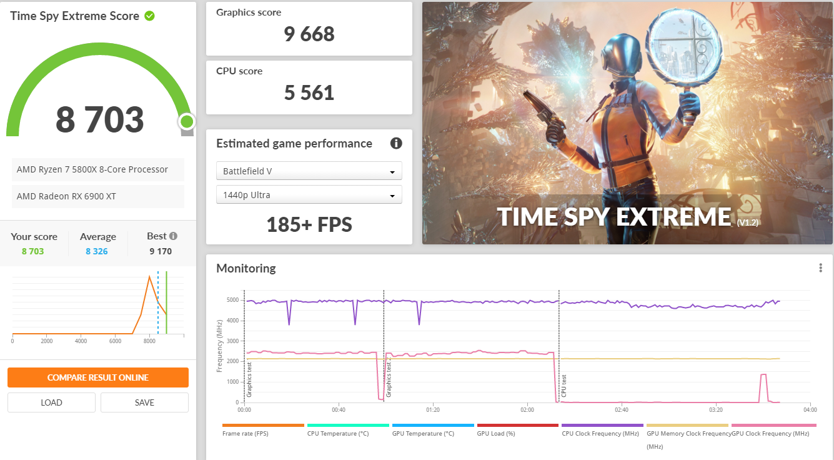Click the LOAD button
The width and height of the screenshot is (834, 460).
coord(51,402)
